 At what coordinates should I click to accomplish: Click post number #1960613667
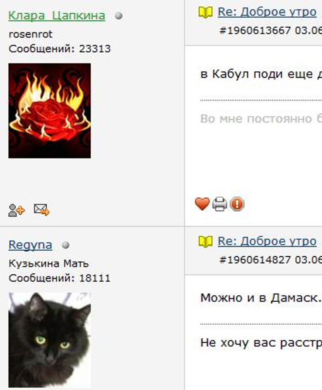pos(255,31)
